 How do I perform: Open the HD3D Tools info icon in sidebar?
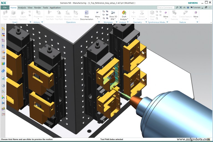pos(3,71)
